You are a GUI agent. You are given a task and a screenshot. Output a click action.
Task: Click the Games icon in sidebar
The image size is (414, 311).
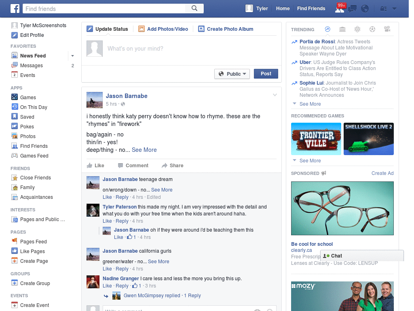tap(15, 97)
